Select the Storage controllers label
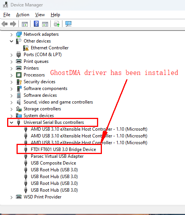The image size is (185, 215). pyautogui.click(x=42, y=109)
